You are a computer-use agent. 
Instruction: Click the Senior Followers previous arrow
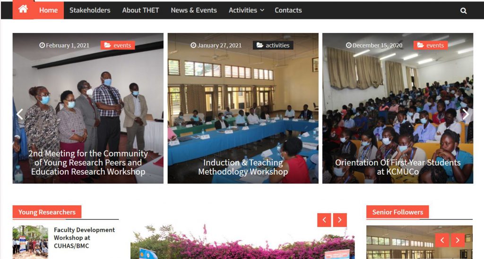coord(442,240)
